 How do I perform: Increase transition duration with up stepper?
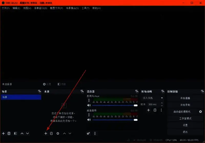pos(162,103)
